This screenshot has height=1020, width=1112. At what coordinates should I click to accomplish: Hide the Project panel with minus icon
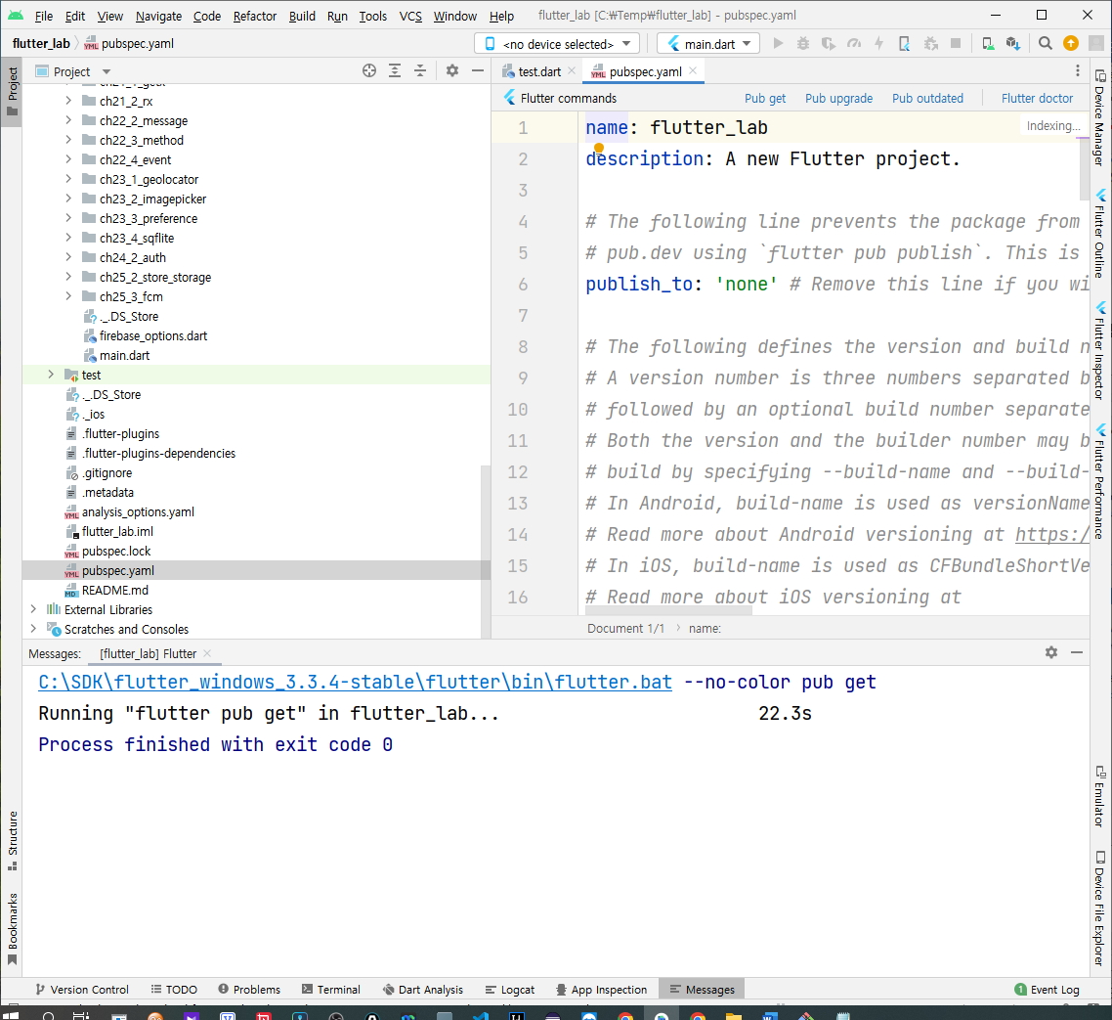pos(477,70)
